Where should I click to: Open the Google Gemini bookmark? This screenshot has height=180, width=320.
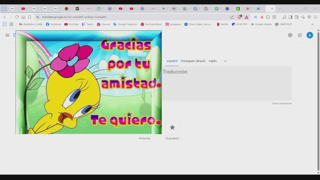point(261,24)
